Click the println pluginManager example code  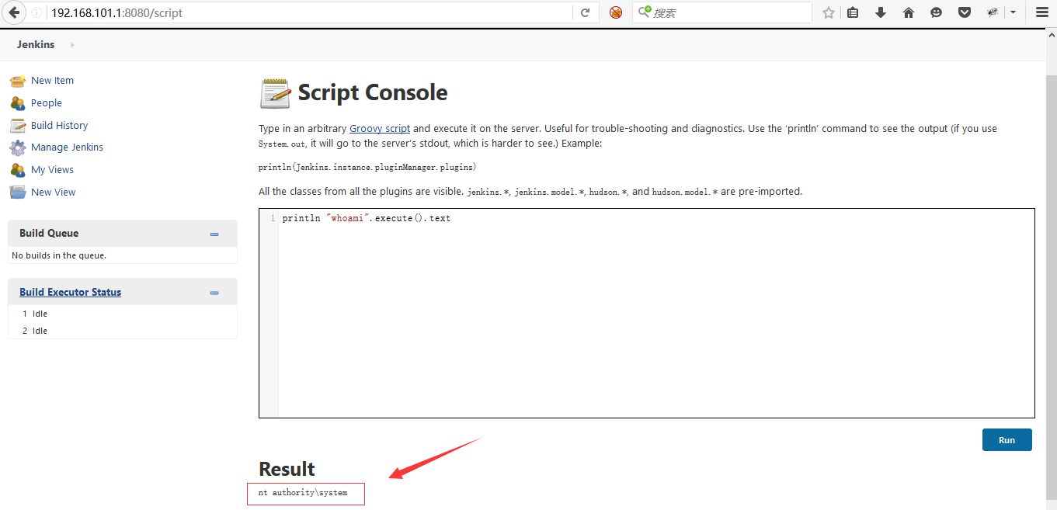point(367,168)
